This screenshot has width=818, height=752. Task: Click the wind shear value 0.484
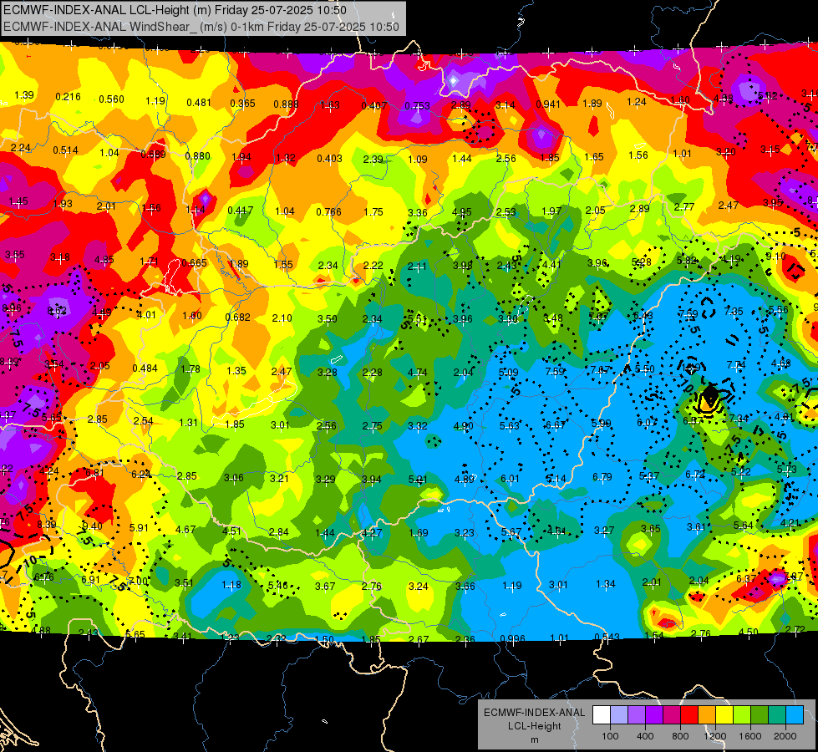145,368
